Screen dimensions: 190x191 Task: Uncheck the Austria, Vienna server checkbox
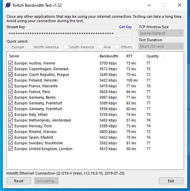(x=10, y=63)
